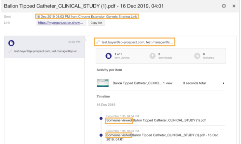Open the myorganization sharing link URL
This screenshot has height=144, width=241.
click(61, 23)
